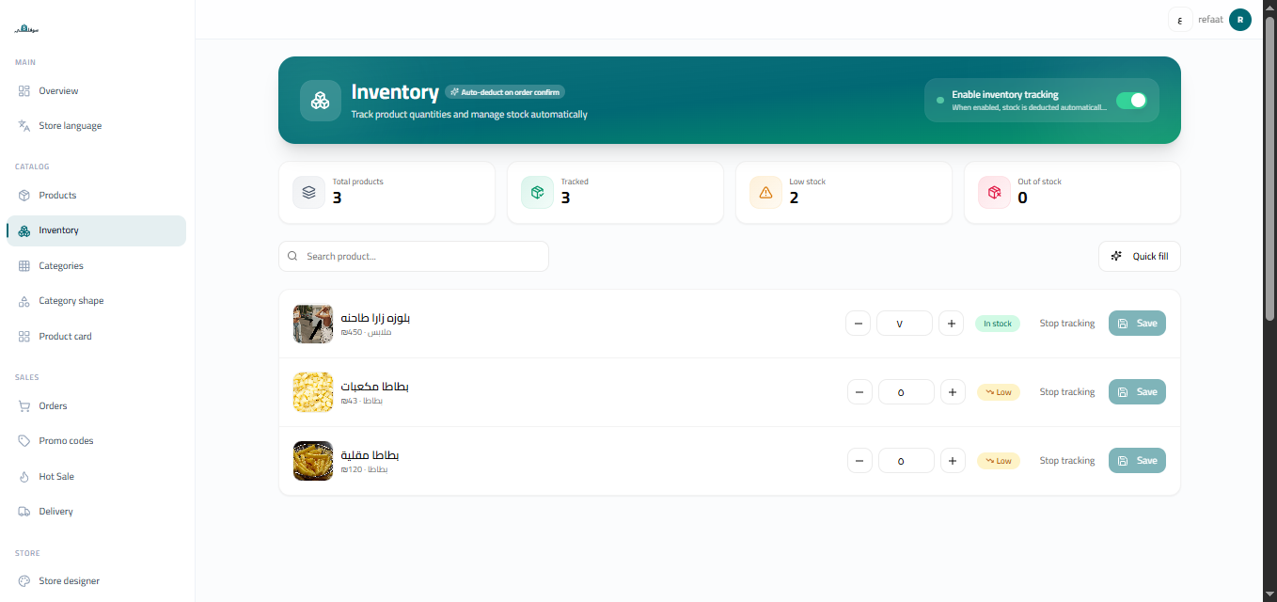
Task: Click the Promo codes tag icon
Action: [x=24, y=441]
